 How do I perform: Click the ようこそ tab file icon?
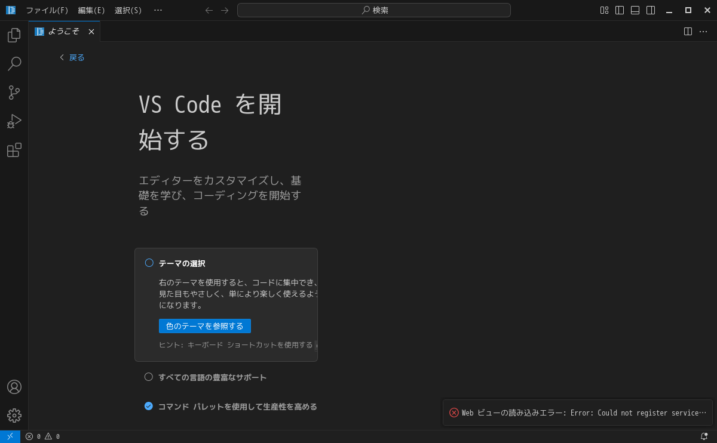tap(39, 32)
